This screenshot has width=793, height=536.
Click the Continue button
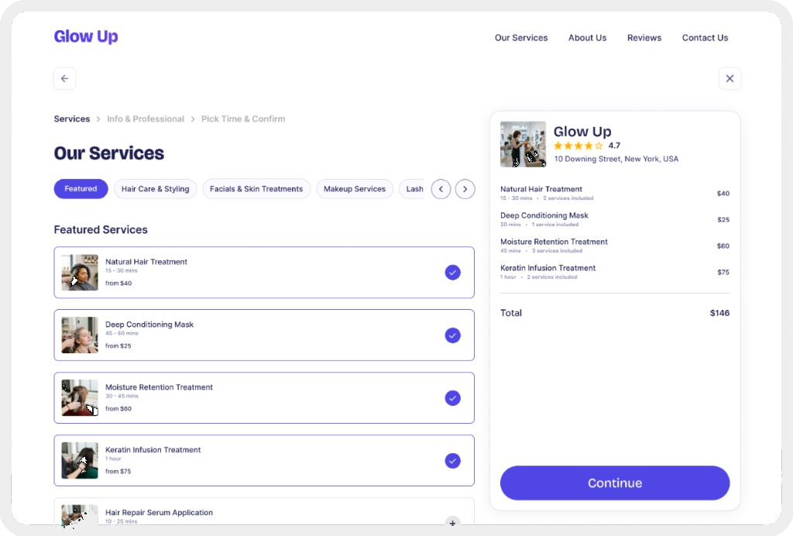point(614,483)
